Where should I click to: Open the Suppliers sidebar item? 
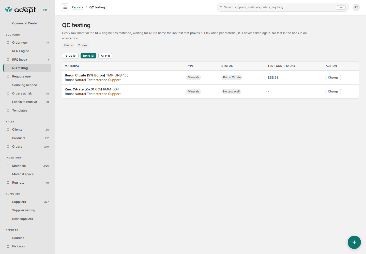[27, 202]
